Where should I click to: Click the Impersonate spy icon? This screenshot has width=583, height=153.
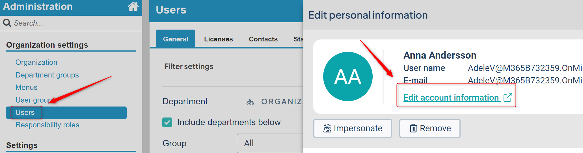327,128
